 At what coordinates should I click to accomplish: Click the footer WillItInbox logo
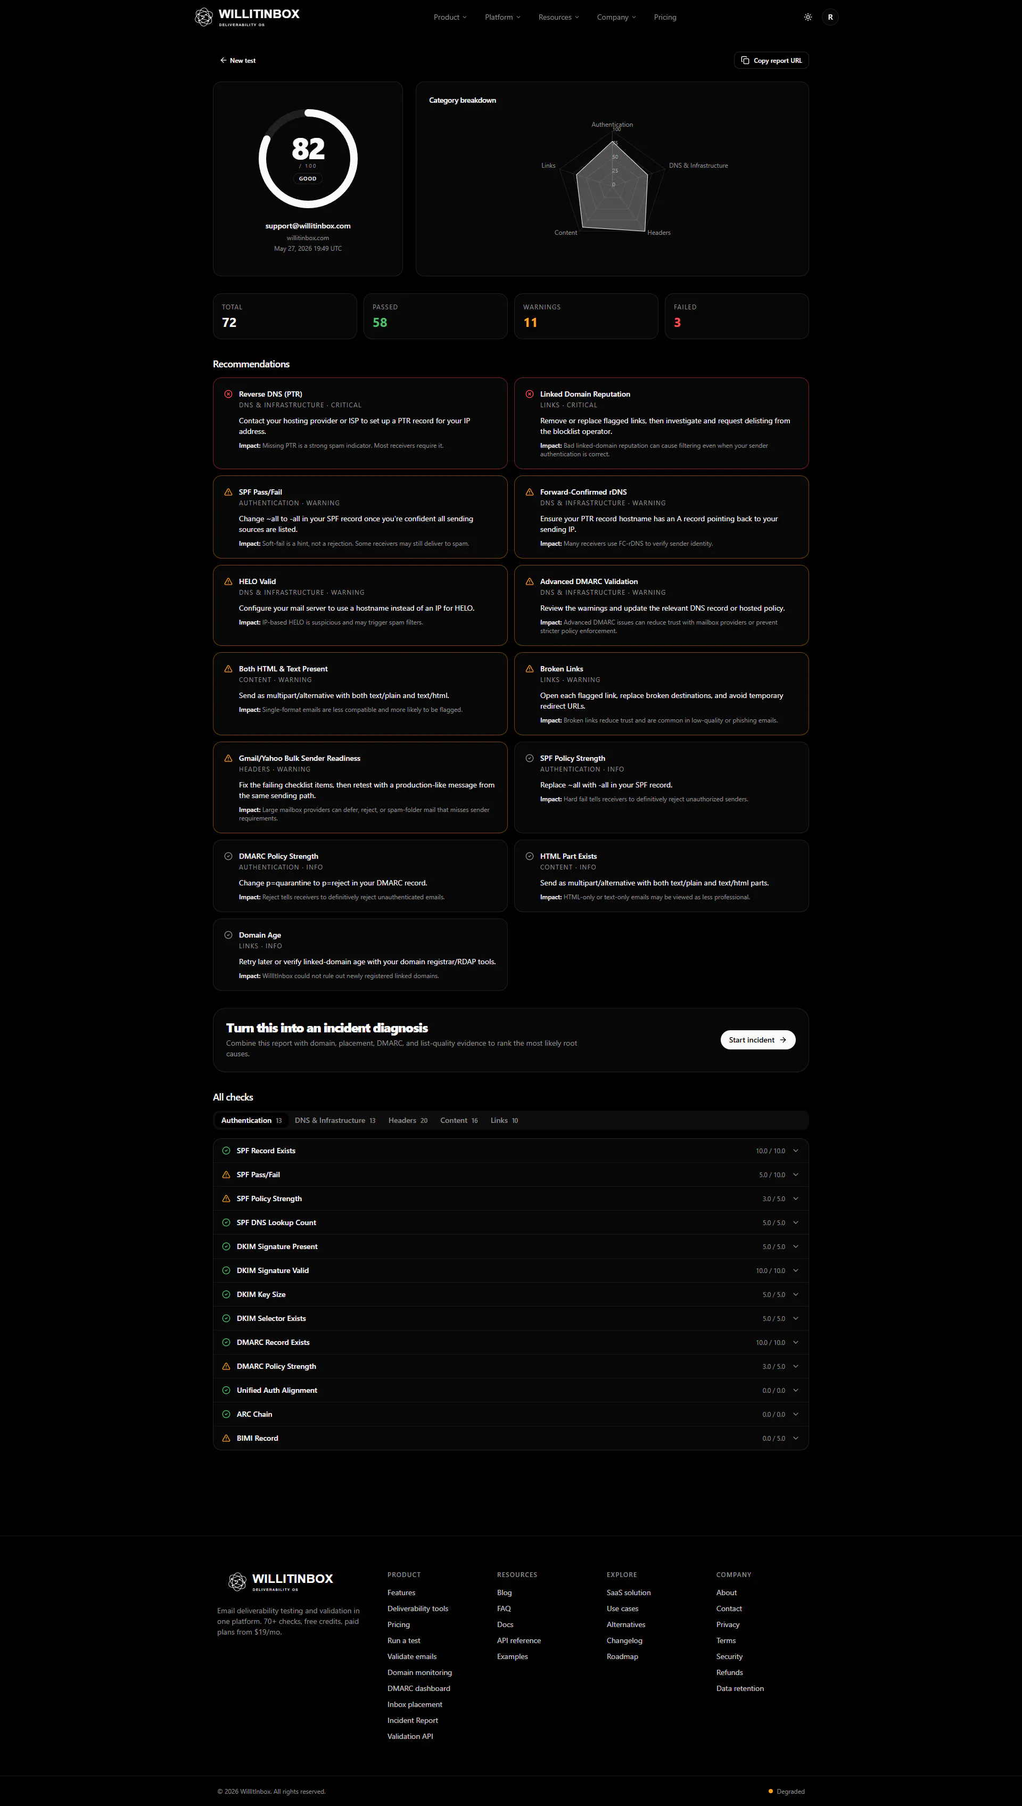[281, 1581]
